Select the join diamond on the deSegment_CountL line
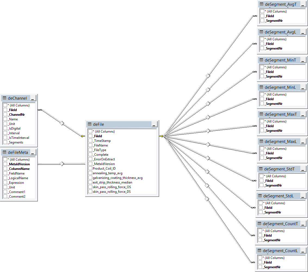The image size is (308, 272). (x=207, y=199)
